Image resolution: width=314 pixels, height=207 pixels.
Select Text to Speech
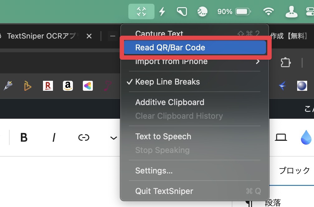195,136
